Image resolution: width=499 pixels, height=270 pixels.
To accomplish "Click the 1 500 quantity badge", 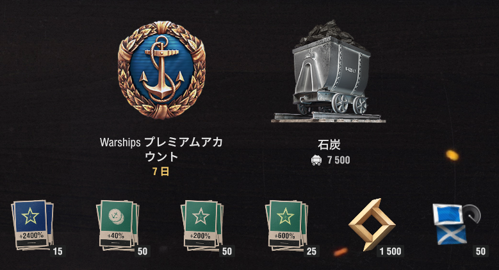I will point(391,251).
